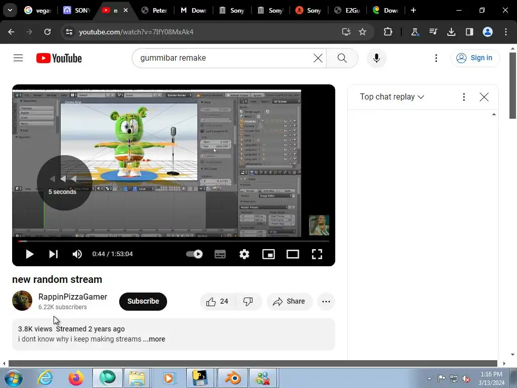Toggle browser side panel
This screenshot has height=388, width=517.
tap(470, 32)
